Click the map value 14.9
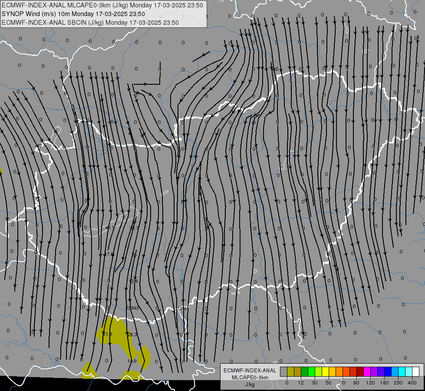Screen dimensions: 425x391 132,361
